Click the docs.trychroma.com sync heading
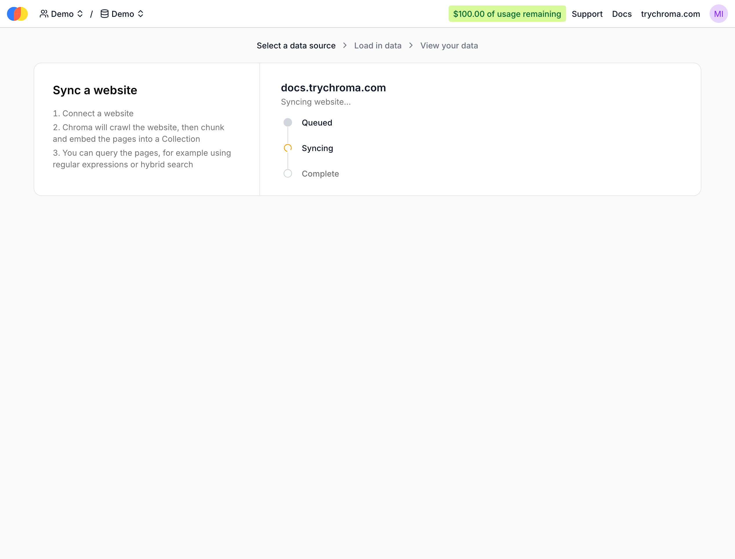 (x=334, y=88)
